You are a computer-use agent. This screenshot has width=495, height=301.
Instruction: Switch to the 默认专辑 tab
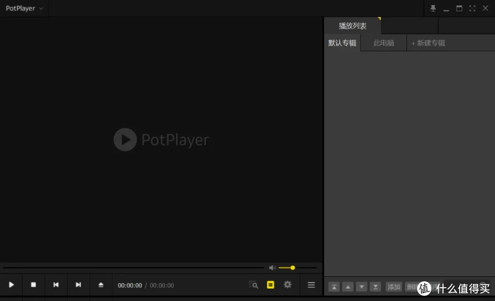coord(342,43)
